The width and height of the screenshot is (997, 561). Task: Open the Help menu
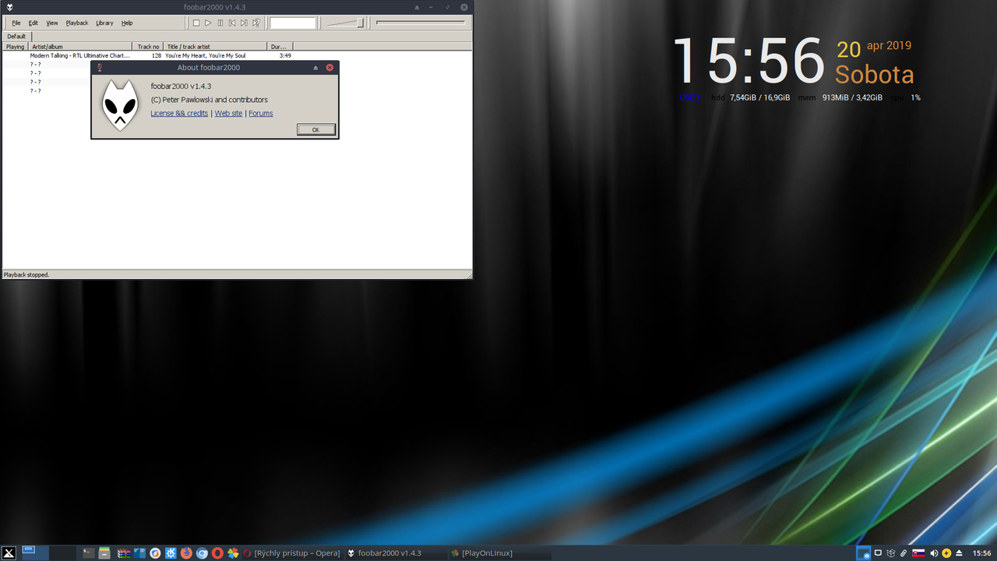[x=127, y=23]
